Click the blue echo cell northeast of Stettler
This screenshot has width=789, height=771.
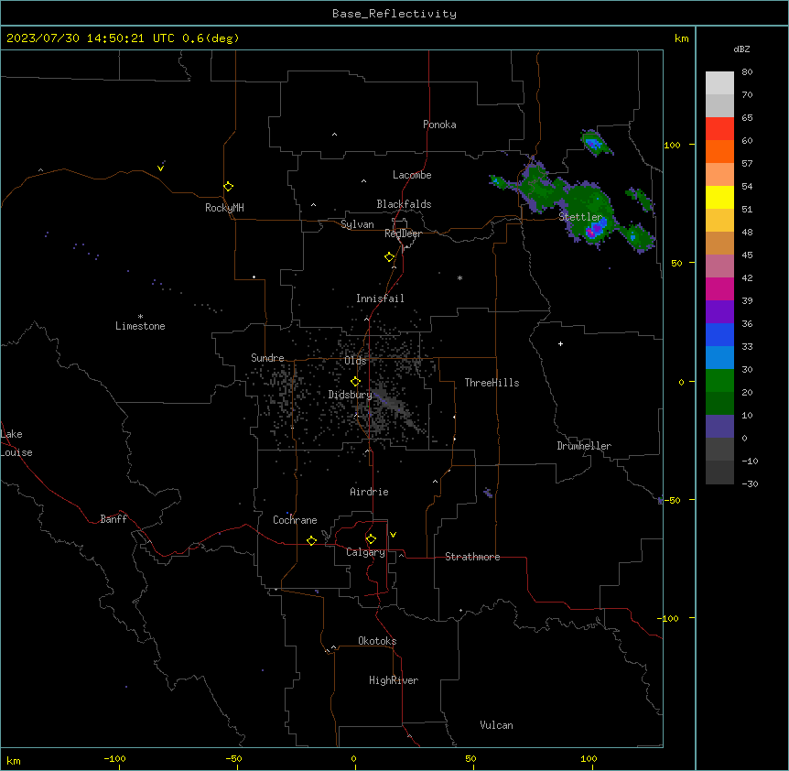[x=594, y=145]
